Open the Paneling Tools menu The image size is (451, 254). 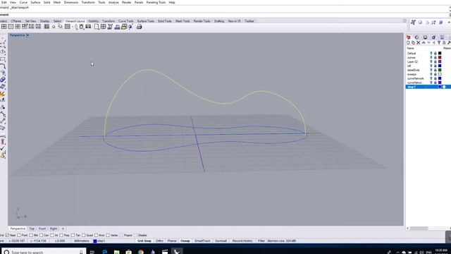point(156,2)
